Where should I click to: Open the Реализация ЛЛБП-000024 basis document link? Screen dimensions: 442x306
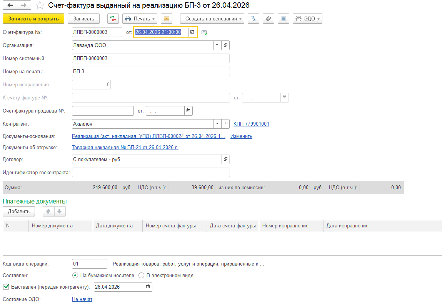(148, 136)
